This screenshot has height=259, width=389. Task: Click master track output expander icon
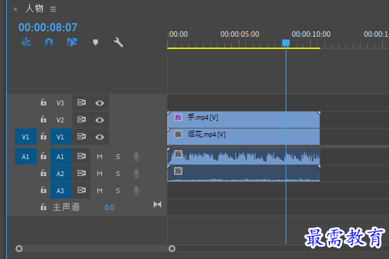pyautogui.click(x=158, y=205)
